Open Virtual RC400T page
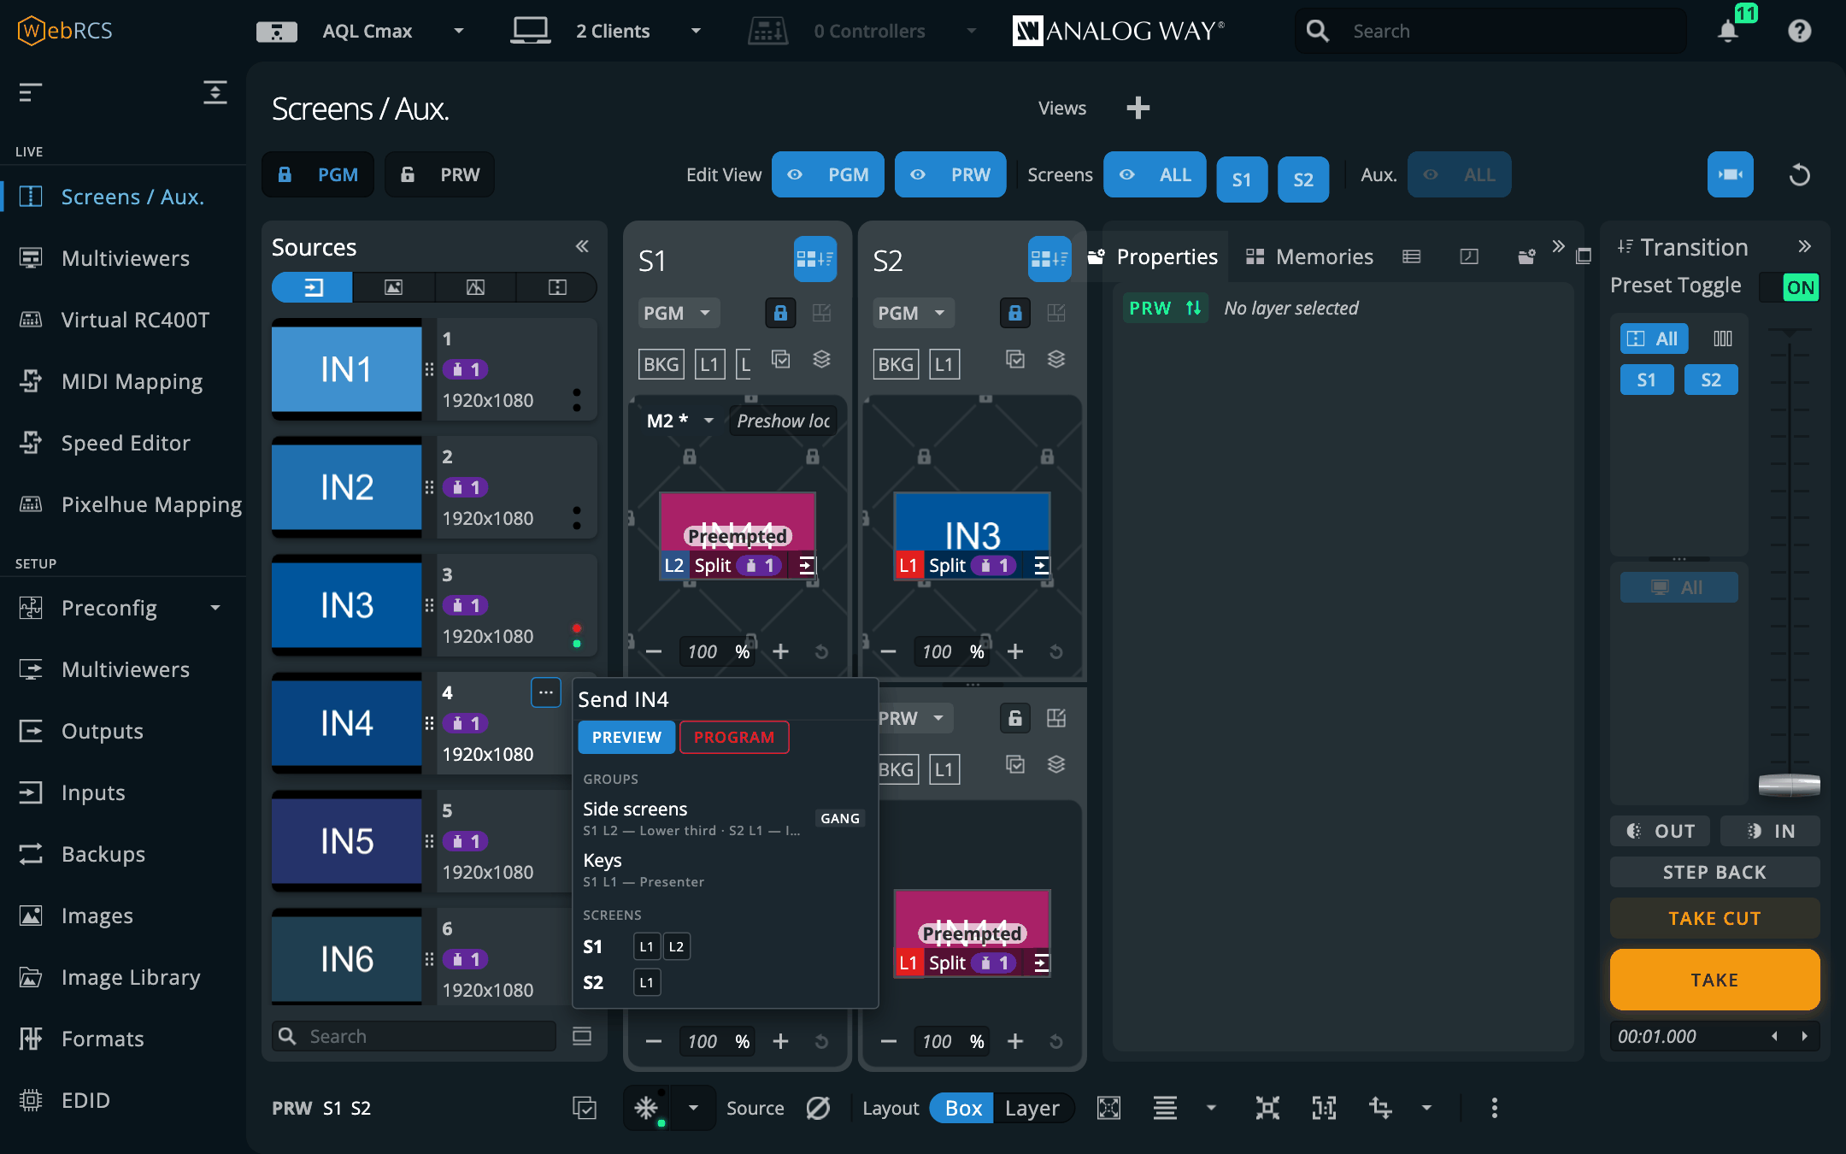Viewport: 1846px width, 1154px height. (135, 320)
